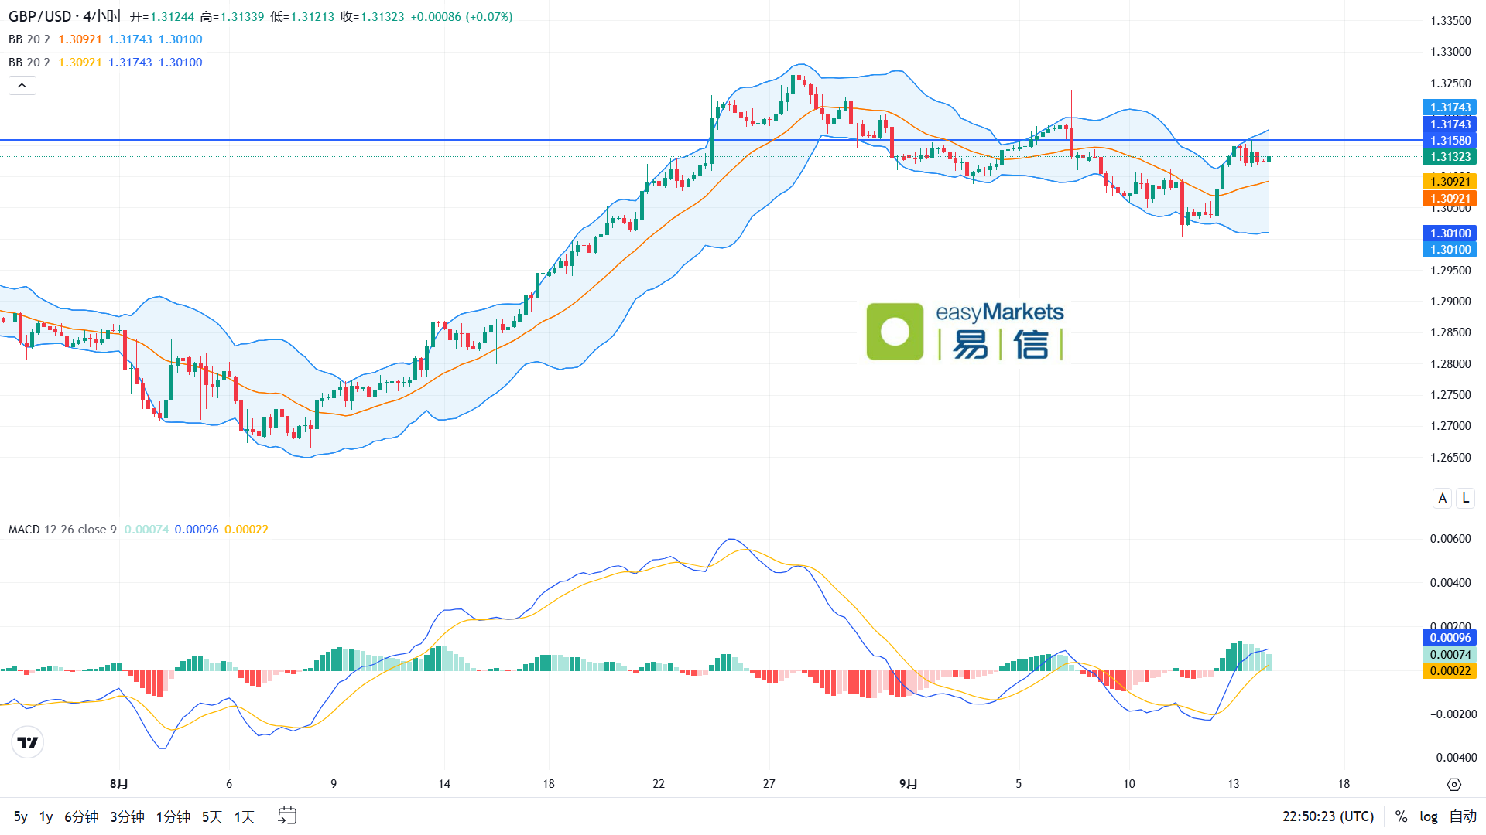Click the green 1.31323 current price label
1486x835 pixels.
(1450, 157)
